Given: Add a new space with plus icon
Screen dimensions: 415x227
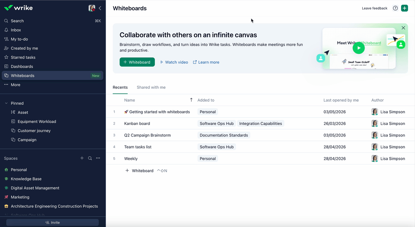Looking at the screenshot, I should pos(82,158).
